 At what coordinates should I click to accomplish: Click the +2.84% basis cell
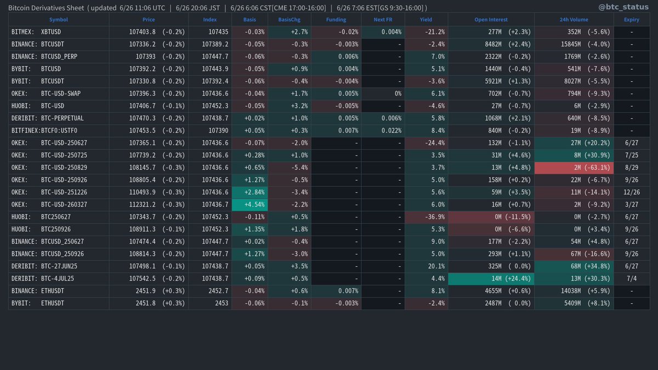249,192
